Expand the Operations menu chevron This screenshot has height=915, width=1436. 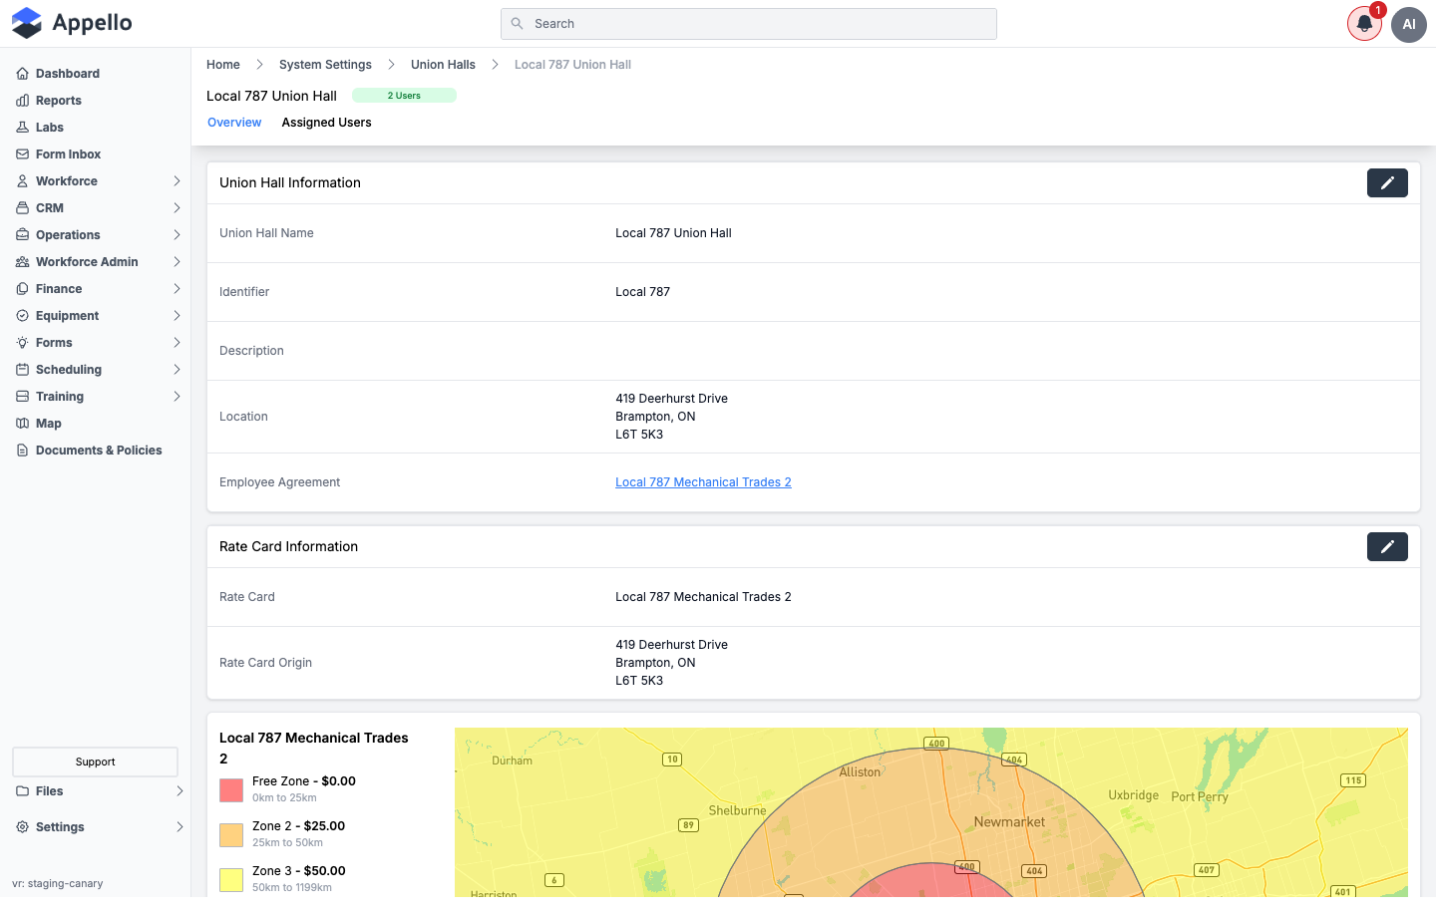[x=177, y=235]
